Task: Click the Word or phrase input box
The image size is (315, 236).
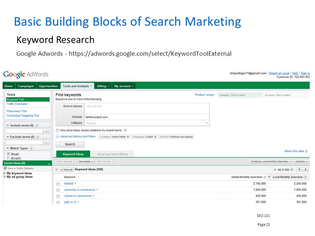Action: point(147,109)
